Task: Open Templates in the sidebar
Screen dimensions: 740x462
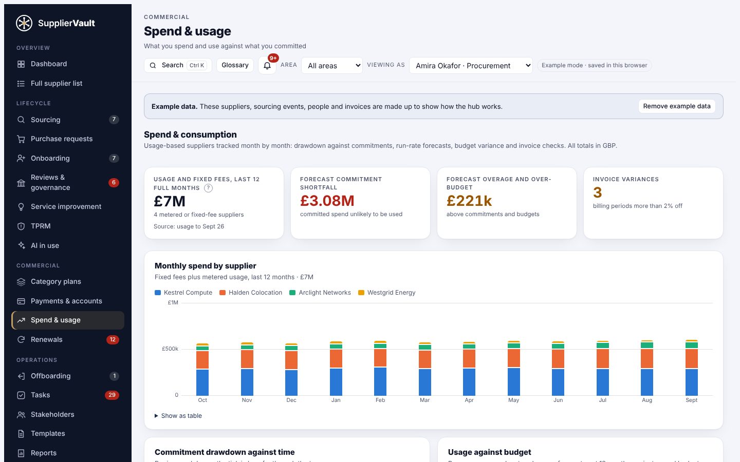Action: [68, 434]
